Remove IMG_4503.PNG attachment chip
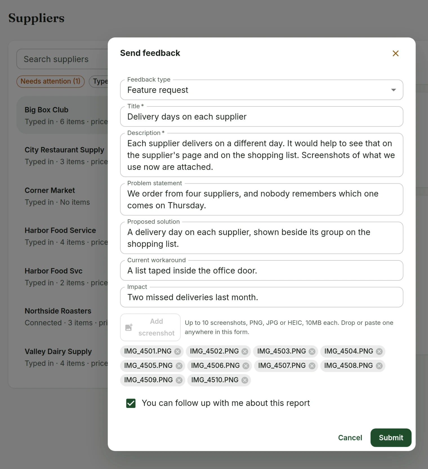Screen dimensions: 428x469 click(312, 351)
